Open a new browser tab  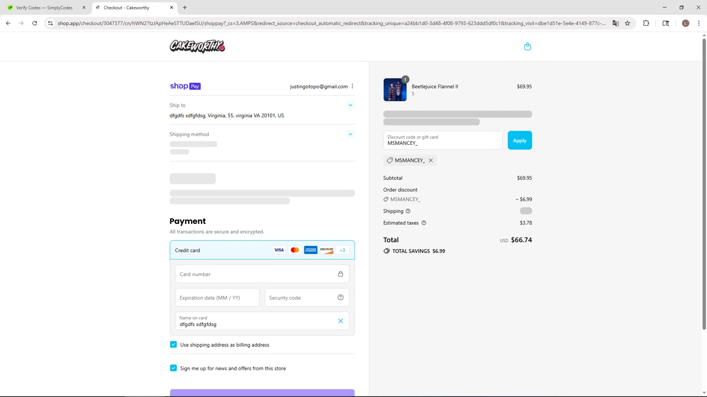coord(185,8)
